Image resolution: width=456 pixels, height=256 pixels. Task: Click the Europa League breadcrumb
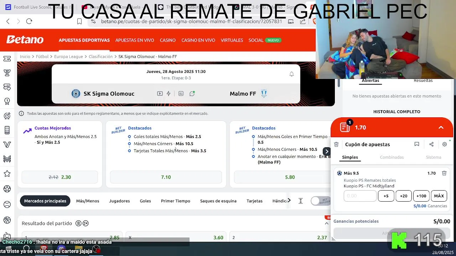(x=68, y=57)
